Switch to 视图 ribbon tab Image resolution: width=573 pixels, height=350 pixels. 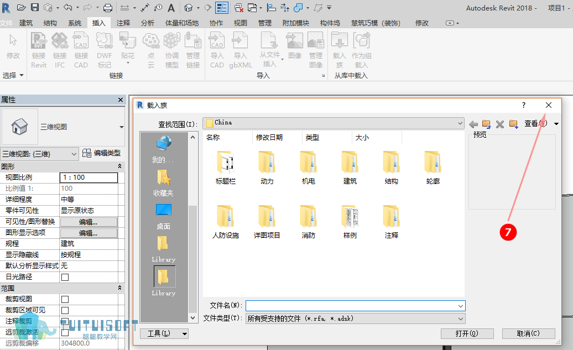coord(240,23)
